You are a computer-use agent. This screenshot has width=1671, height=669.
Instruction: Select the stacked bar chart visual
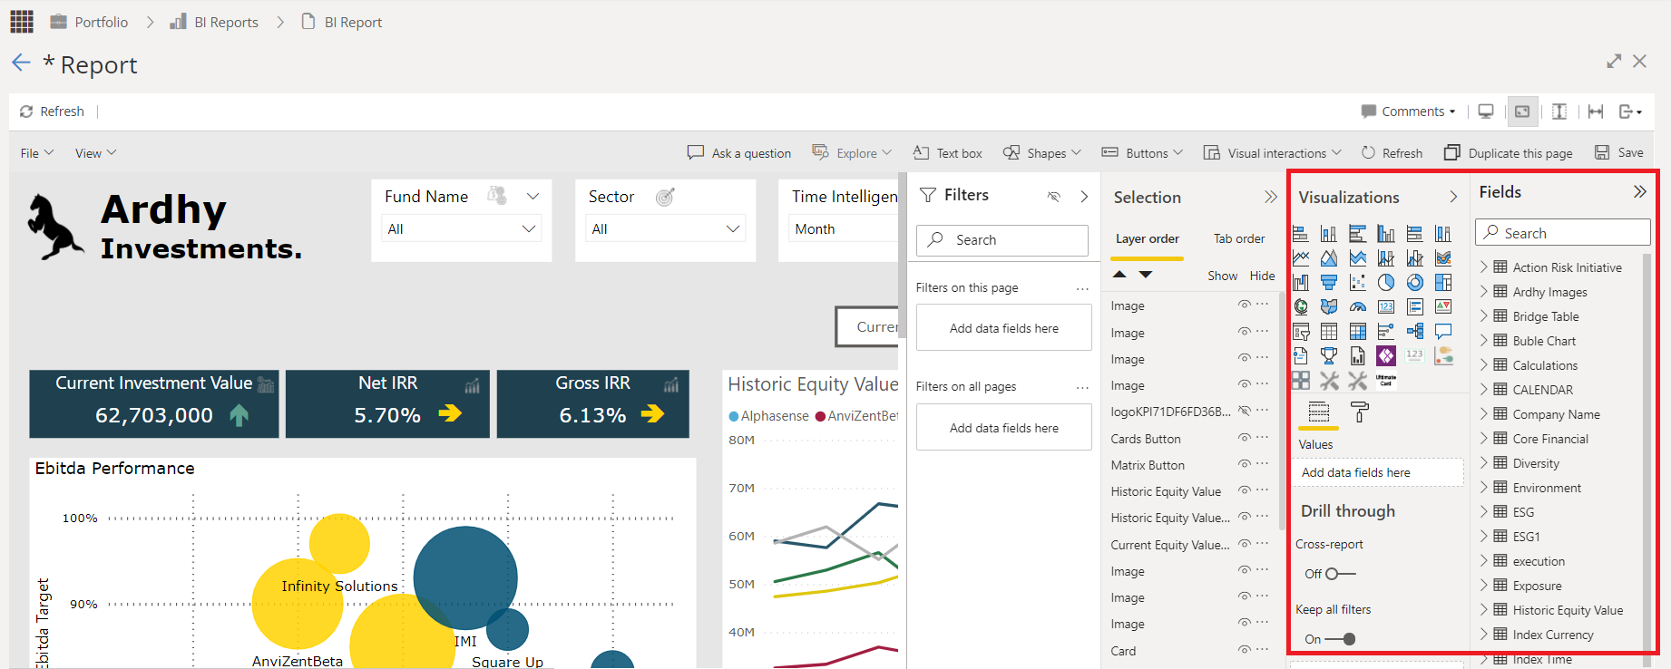tap(1300, 234)
